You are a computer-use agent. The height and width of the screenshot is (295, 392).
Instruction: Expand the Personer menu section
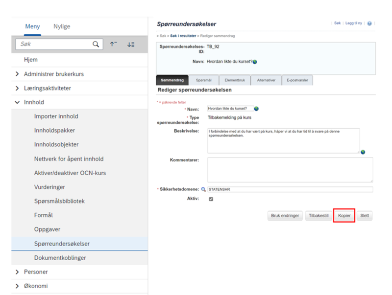point(17,272)
